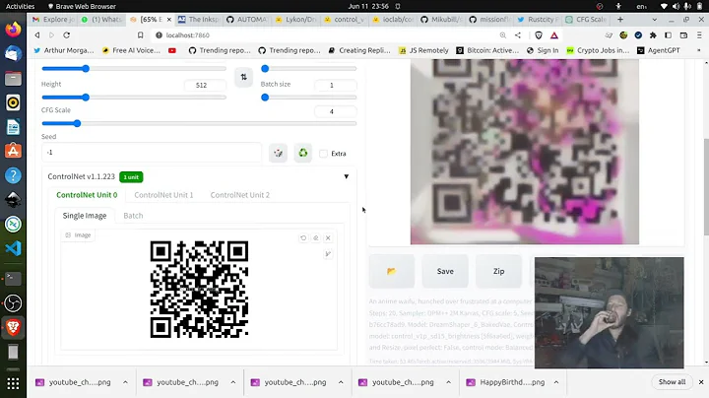709x398 pixels.
Task: Click the CFG Scale value field
Action: [x=335, y=111]
